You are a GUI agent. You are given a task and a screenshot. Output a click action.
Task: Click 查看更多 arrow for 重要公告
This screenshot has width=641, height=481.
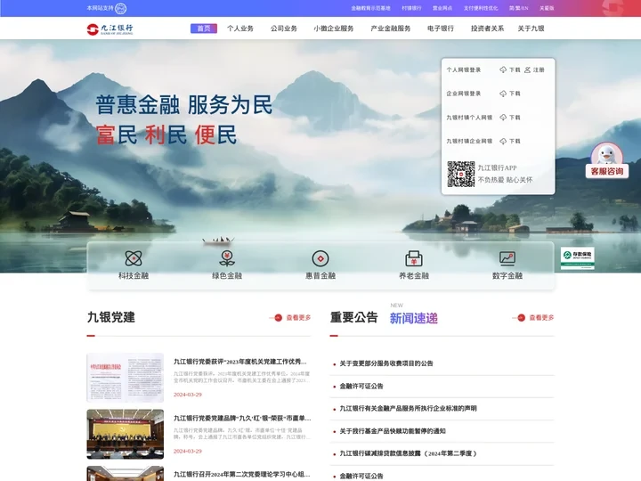pyautogui.click(x=533, y=317)
